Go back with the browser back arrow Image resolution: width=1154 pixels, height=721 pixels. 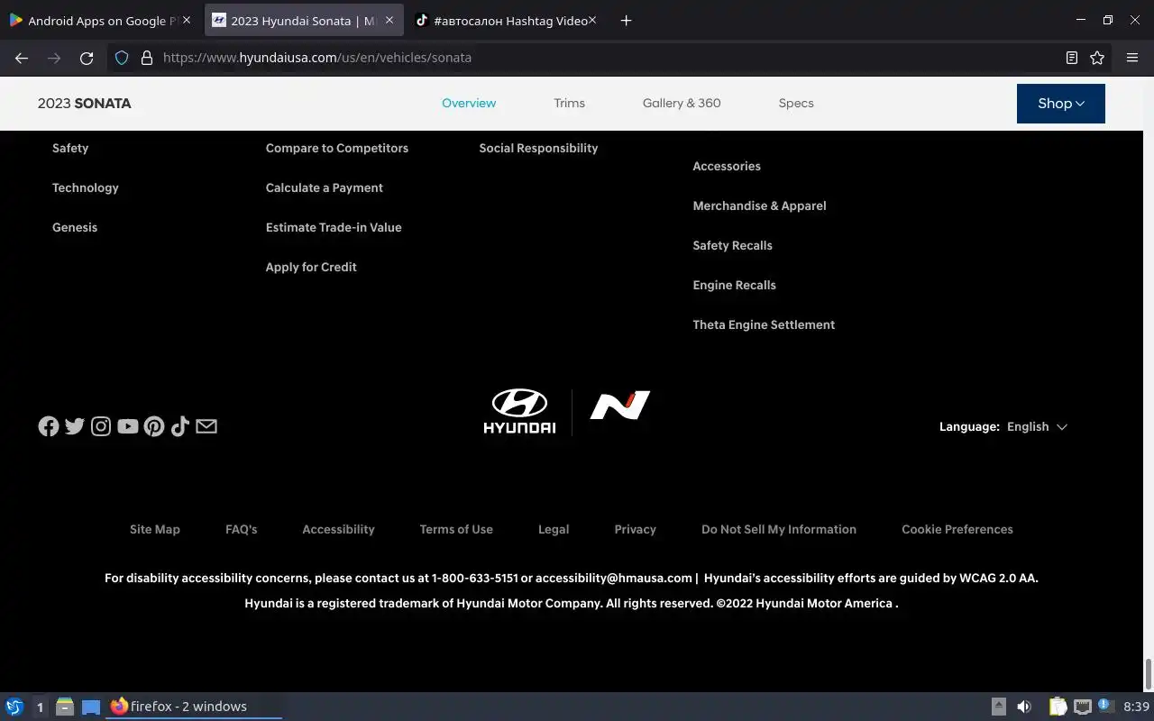[x=22, y=58]
